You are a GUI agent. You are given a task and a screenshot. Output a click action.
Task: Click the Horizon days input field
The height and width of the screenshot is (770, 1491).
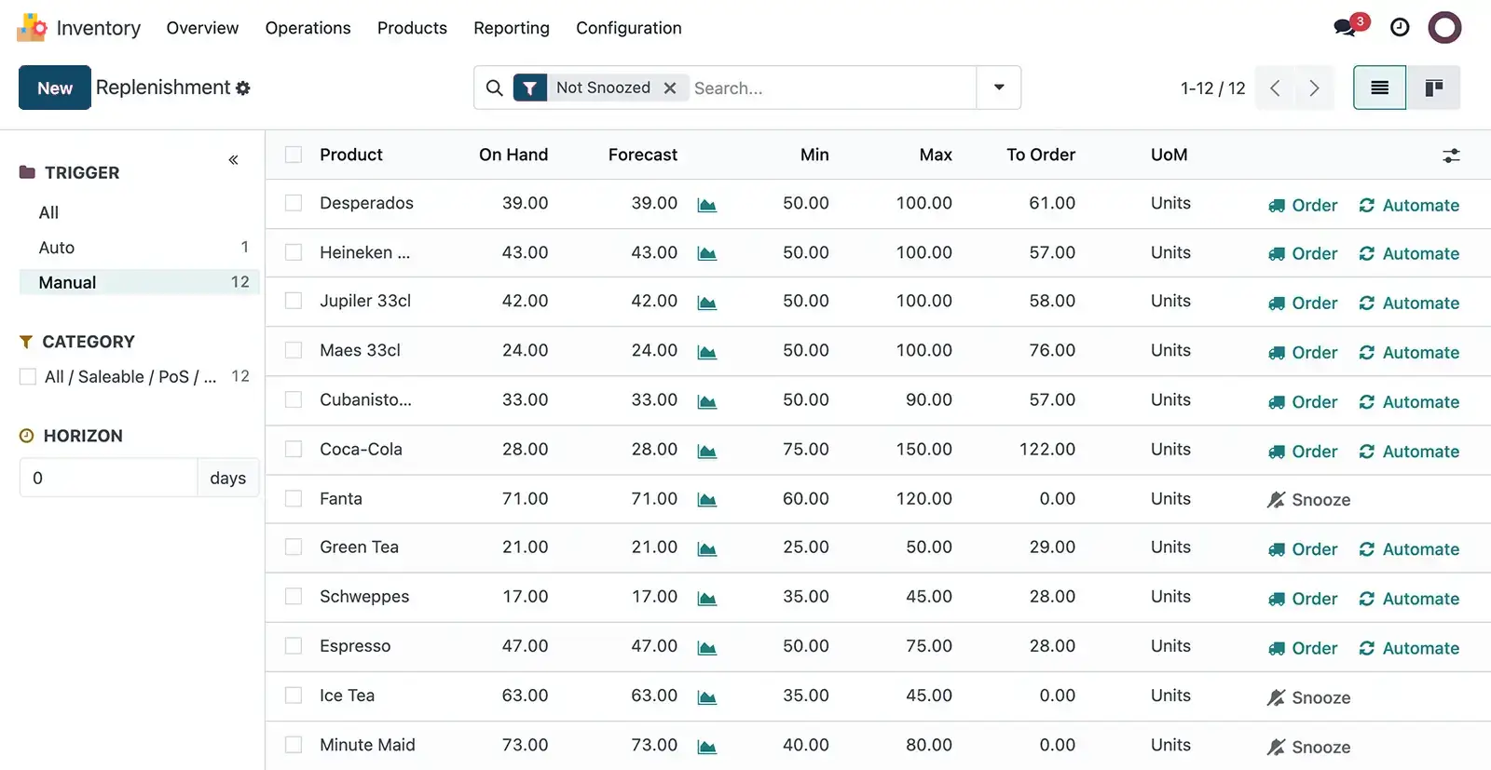[107, 478]
